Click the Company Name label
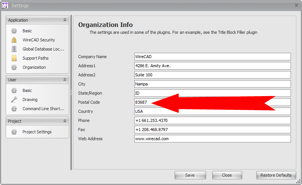The height and width of the screenshot is (185, 302). 92,57
